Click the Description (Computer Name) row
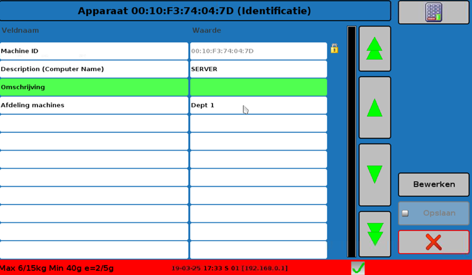This screenshot has height=275, width=472. point(94,69)
